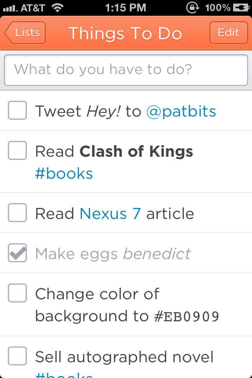Open the @patbits mention link
Screen dimensions: 252x378
pos(181,111)
